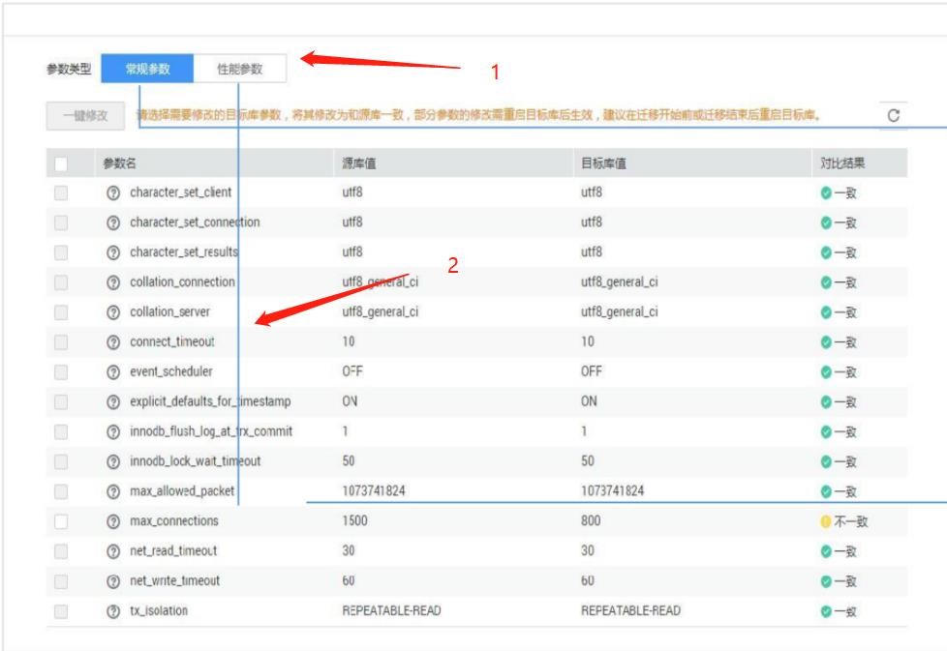The width and height of the screenshot is (947, 651).
Task: Refresh the parameter comparison list
Action: [893, 115]
